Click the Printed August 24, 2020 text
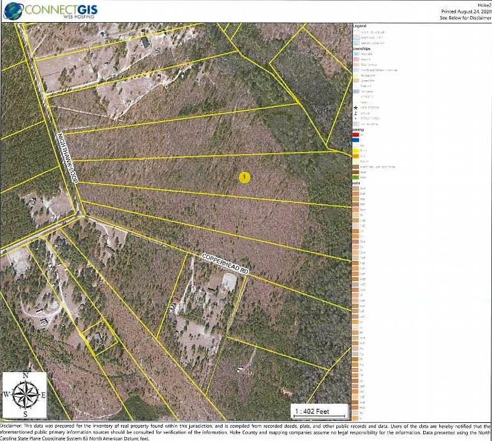The image size is (492, 441). (467, 11)
